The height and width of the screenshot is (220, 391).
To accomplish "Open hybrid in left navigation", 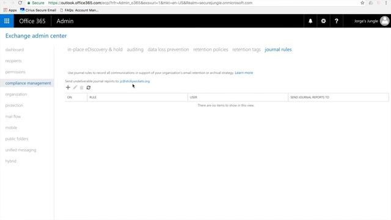I will tap(11, 161).
